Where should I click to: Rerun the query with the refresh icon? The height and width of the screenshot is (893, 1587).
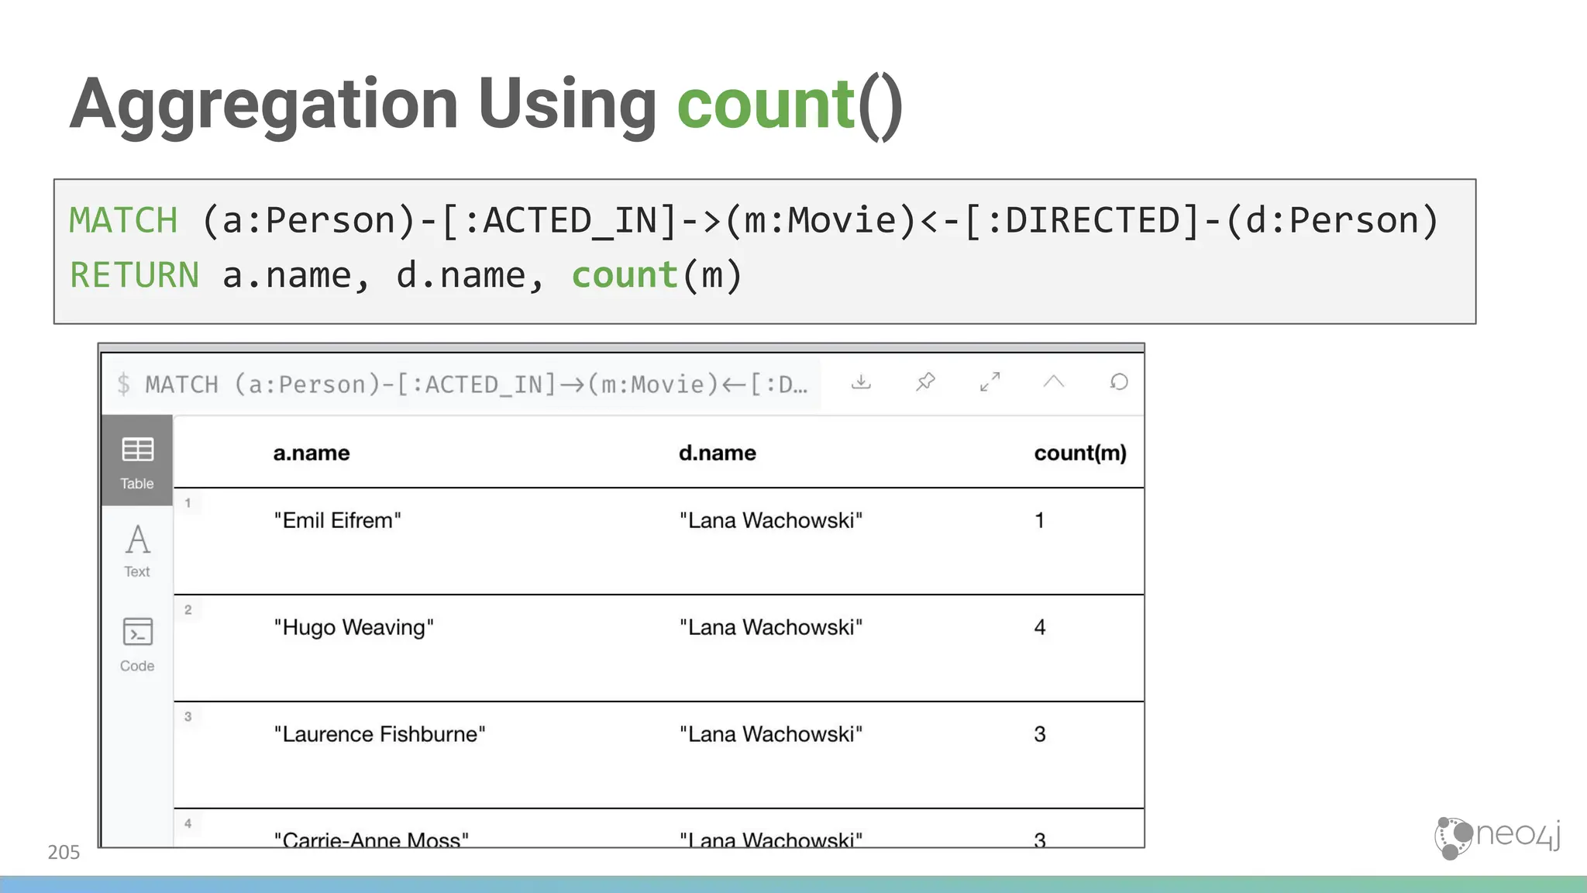(x=1118, y=382)
